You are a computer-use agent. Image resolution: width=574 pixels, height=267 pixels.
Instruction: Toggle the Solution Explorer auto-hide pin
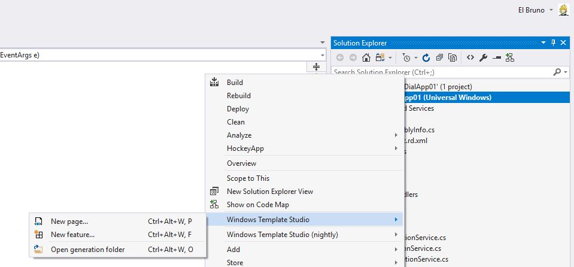click(x=554, y=43)
